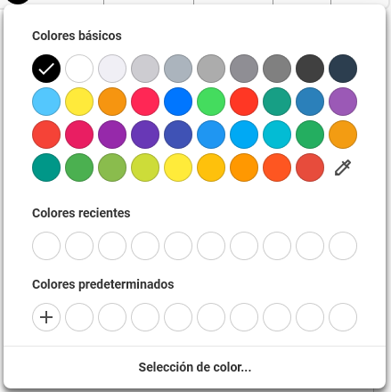Image resolution: width=391 pixels, height=392 pixels.
Task: Select the last empty preset color slot
Action: pos(343,317)
